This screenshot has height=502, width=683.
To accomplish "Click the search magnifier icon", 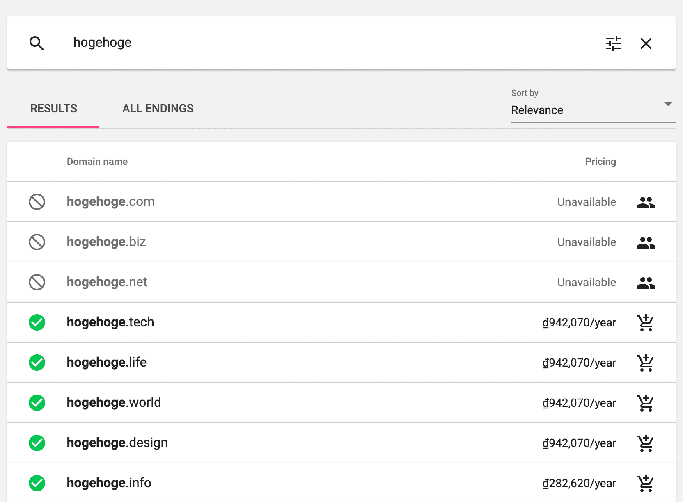I will point(37,43).
